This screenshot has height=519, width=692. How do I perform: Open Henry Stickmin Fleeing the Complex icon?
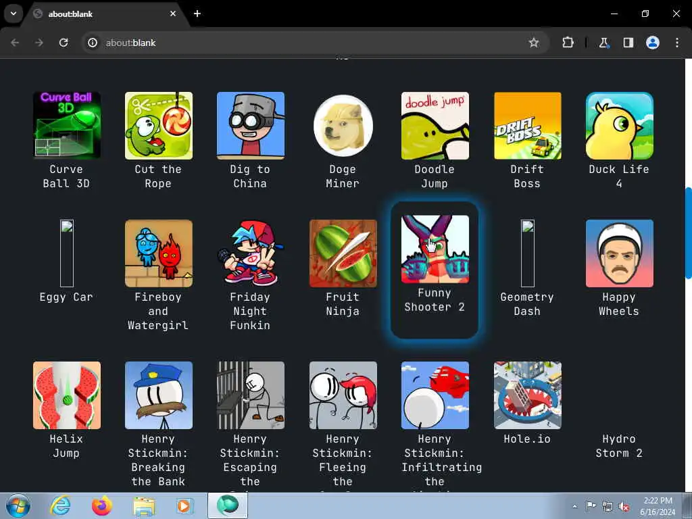coord(343,395)
